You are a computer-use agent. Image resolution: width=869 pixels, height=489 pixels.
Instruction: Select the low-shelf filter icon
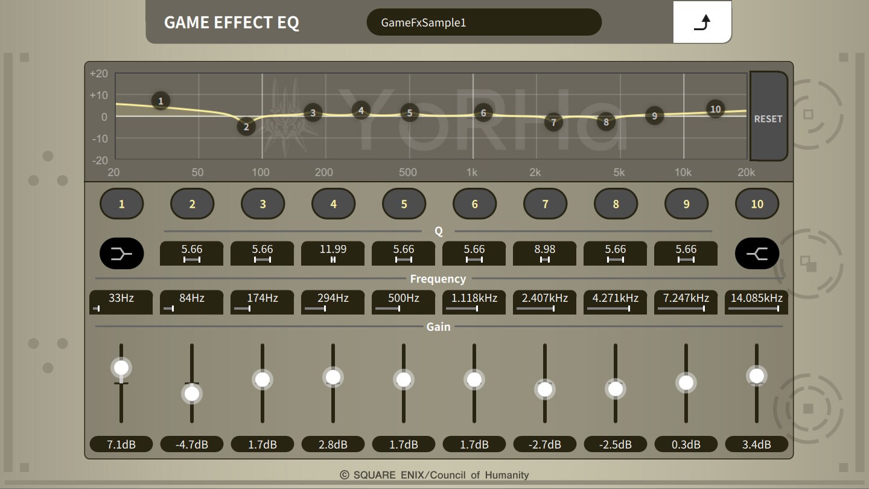[x=121, y=253]
